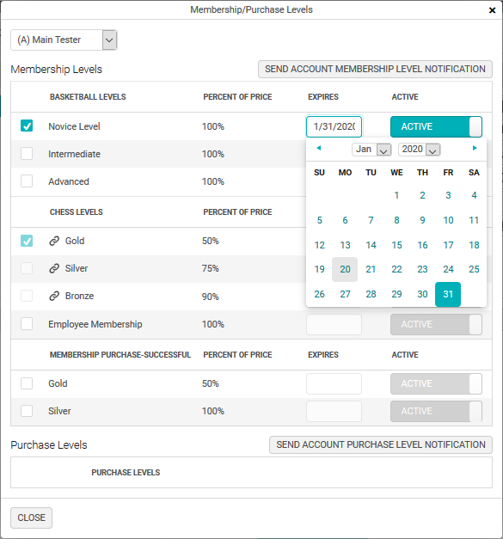Select January 30 in the calendar

422,294
